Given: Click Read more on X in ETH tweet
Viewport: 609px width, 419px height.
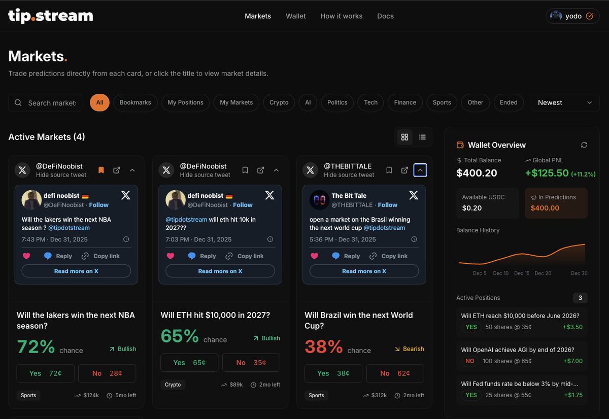Looking at the screenshot, I should [220, 271].
